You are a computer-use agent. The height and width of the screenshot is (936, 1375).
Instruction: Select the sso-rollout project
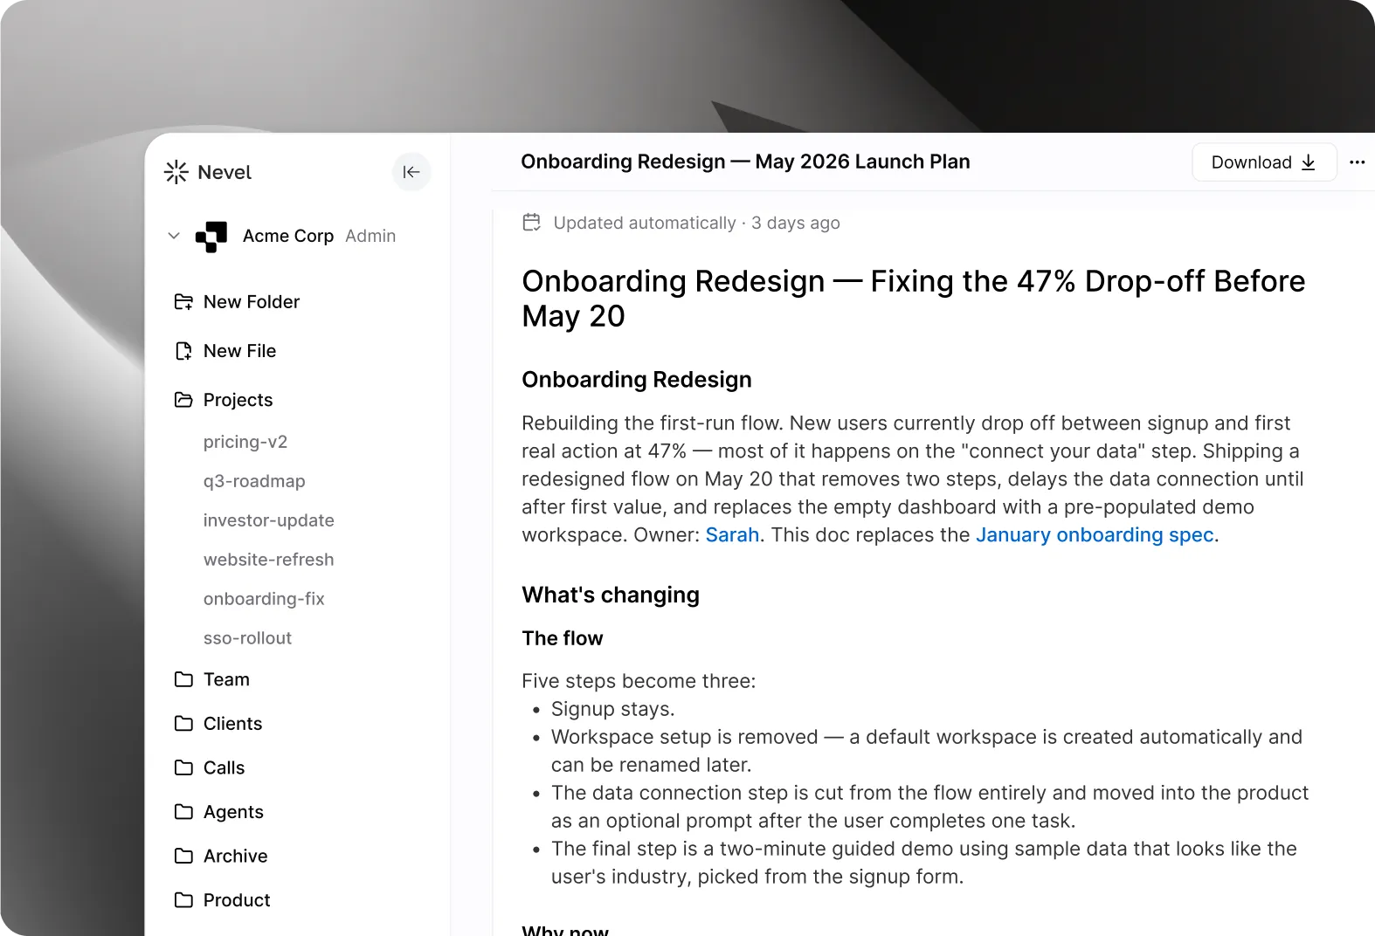pyautogui.click(x=247, y=638)
